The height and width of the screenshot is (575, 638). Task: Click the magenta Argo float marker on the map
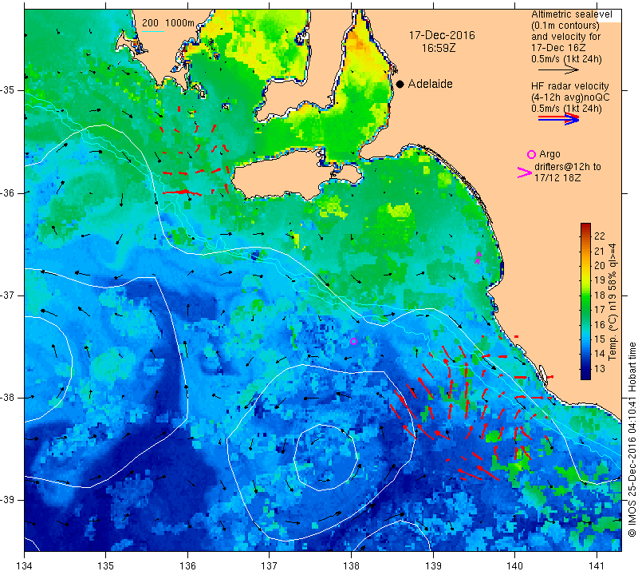coord(353,342)
